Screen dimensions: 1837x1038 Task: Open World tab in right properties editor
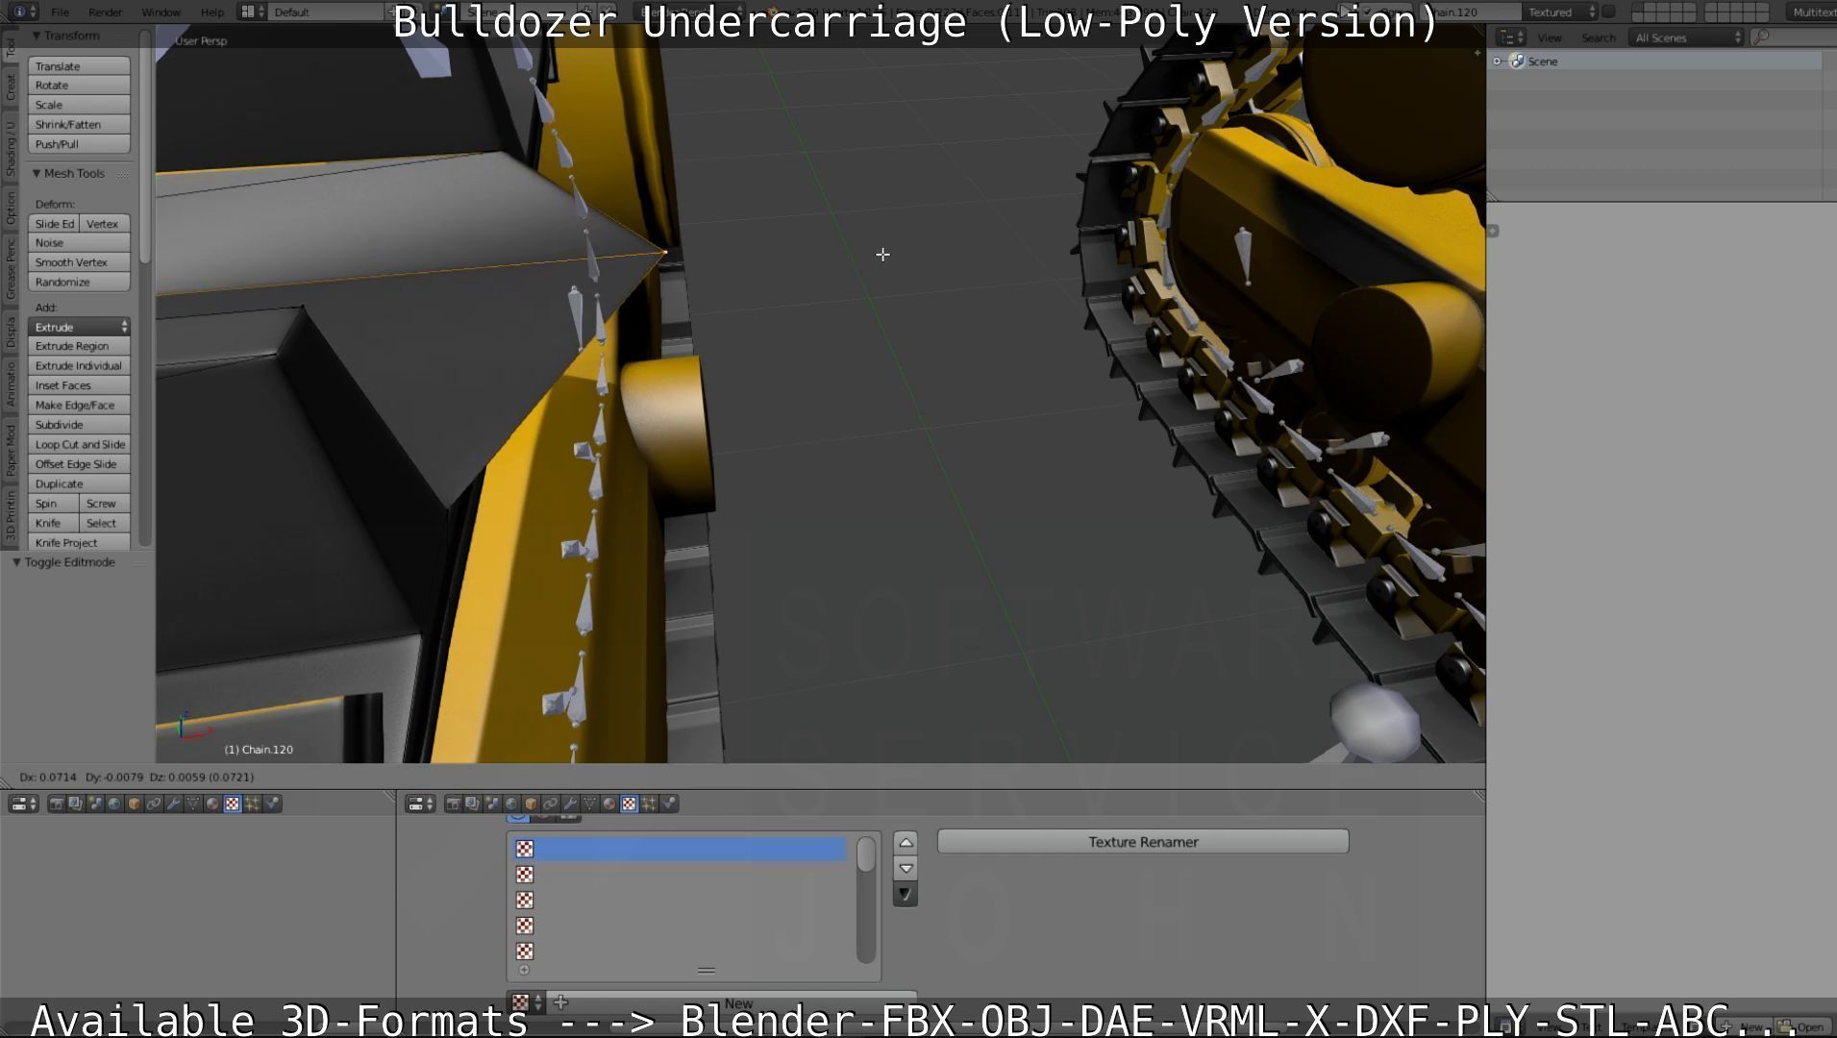511,803
